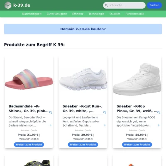Click magnifier icon beside Sneaker K-Top Pina title
The height and width of the screenshot is (166, 166).
click(x=159, y=112)
